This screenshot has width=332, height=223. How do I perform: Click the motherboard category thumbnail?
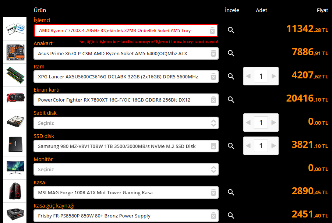pos(15,52)
